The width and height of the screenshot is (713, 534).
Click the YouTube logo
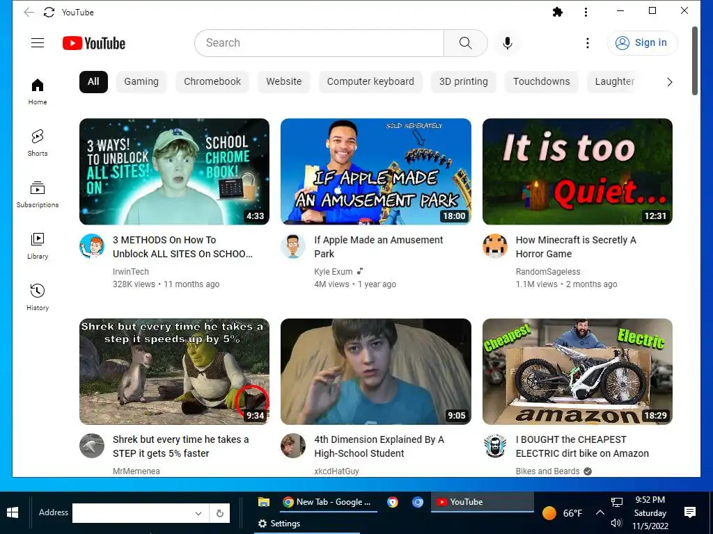click(94, 43)
